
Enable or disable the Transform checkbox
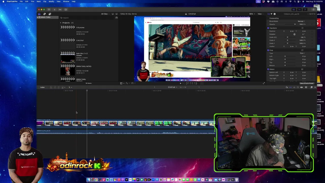[x=268, y=28]
